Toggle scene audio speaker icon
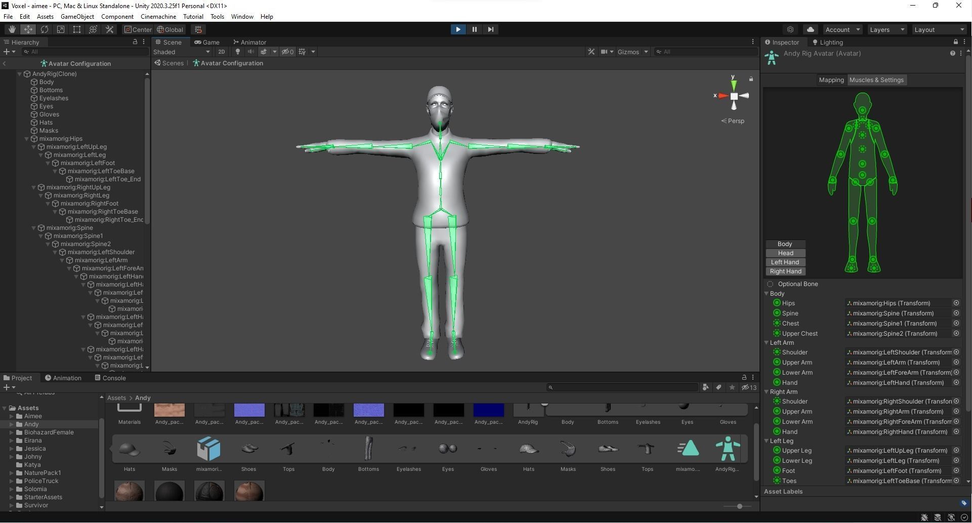Viewport: 972px width, 523px height. (x=250, y=52)
